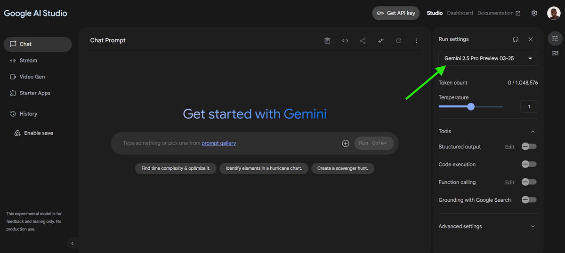Image resolution: width=565 pixels, height=253 pixels.
Task: Click the Chat Prompt title
Action: [x=108, y=40]
